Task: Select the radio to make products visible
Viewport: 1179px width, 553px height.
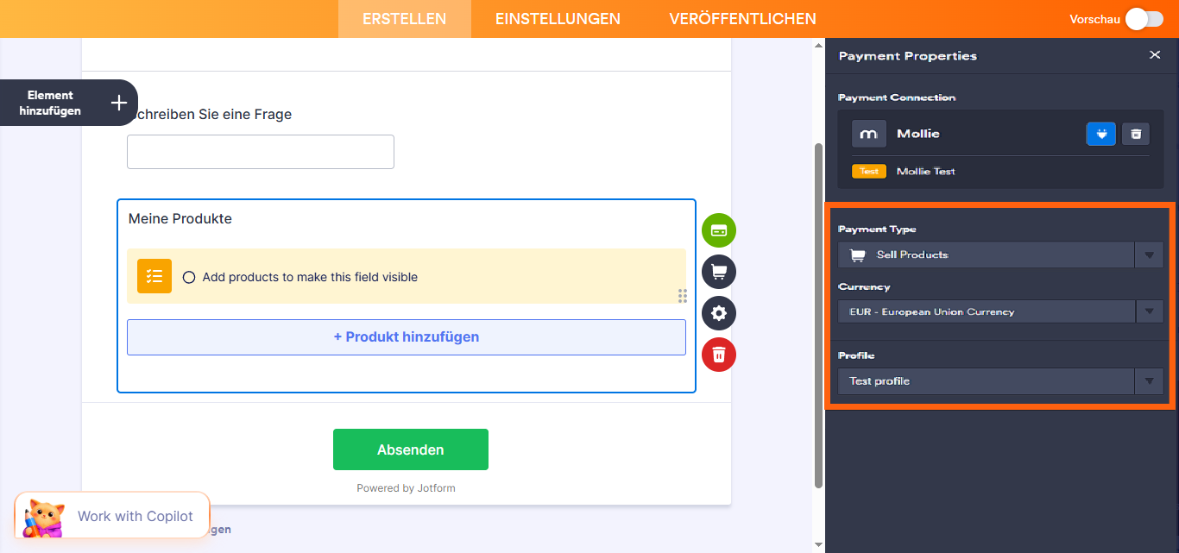Action: [x=189, y=277]
